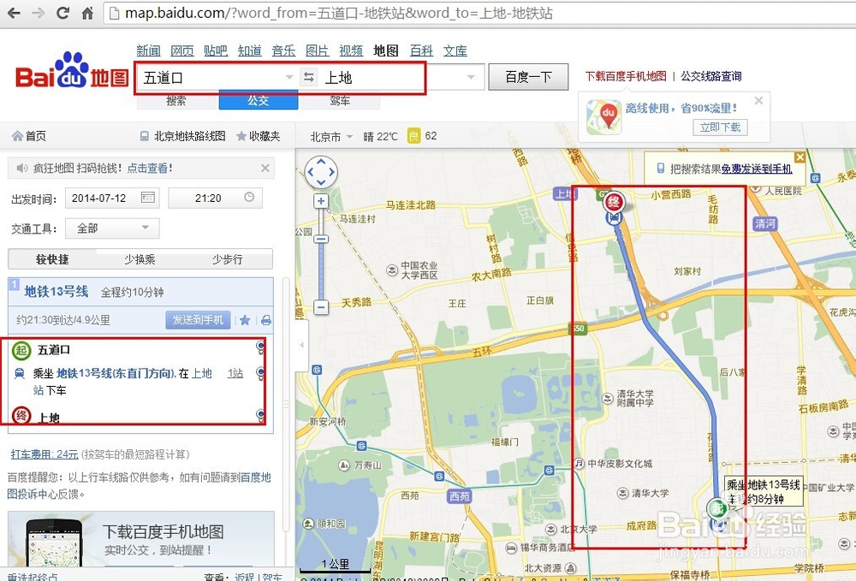Click the 地铁13号线 route title
This screenshot has width=856, height=581.
(x=56, y=291)
